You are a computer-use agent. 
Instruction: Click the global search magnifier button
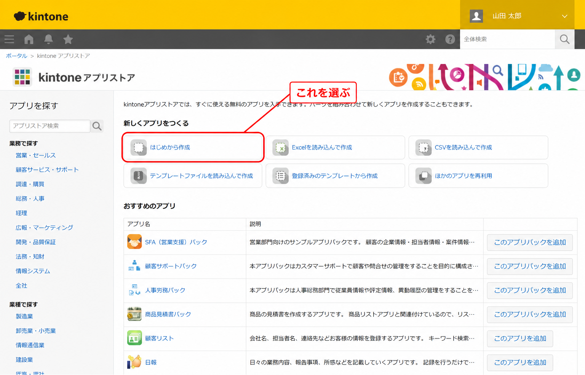click(564, 39)
